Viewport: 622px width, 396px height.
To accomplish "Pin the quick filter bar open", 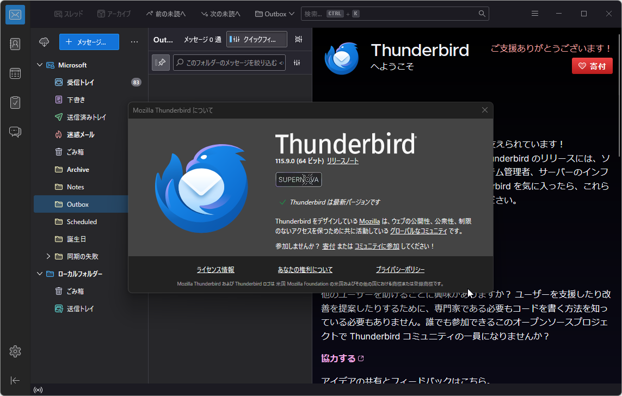I will 161,63.
